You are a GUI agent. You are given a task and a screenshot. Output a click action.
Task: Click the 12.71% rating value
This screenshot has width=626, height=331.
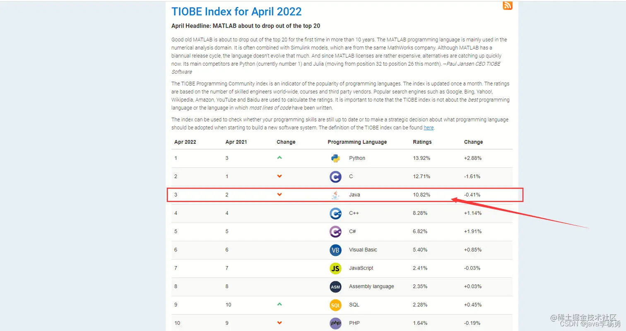click(x=421, y=176)
